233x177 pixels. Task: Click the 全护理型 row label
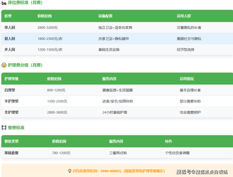11,112
